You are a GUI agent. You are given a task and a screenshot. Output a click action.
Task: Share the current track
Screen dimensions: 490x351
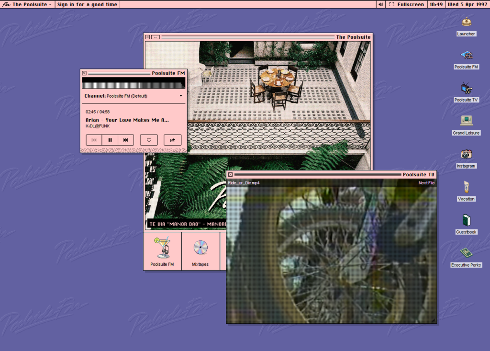172,140
